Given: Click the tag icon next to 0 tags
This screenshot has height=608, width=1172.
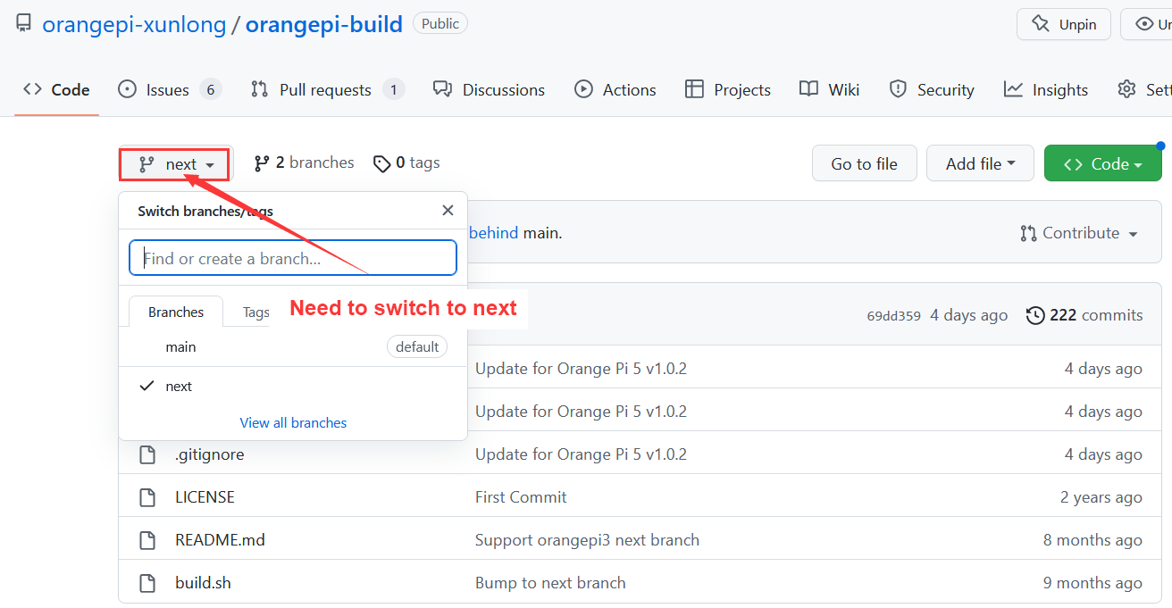Looking at the screenshot, I should pos(381,163).
